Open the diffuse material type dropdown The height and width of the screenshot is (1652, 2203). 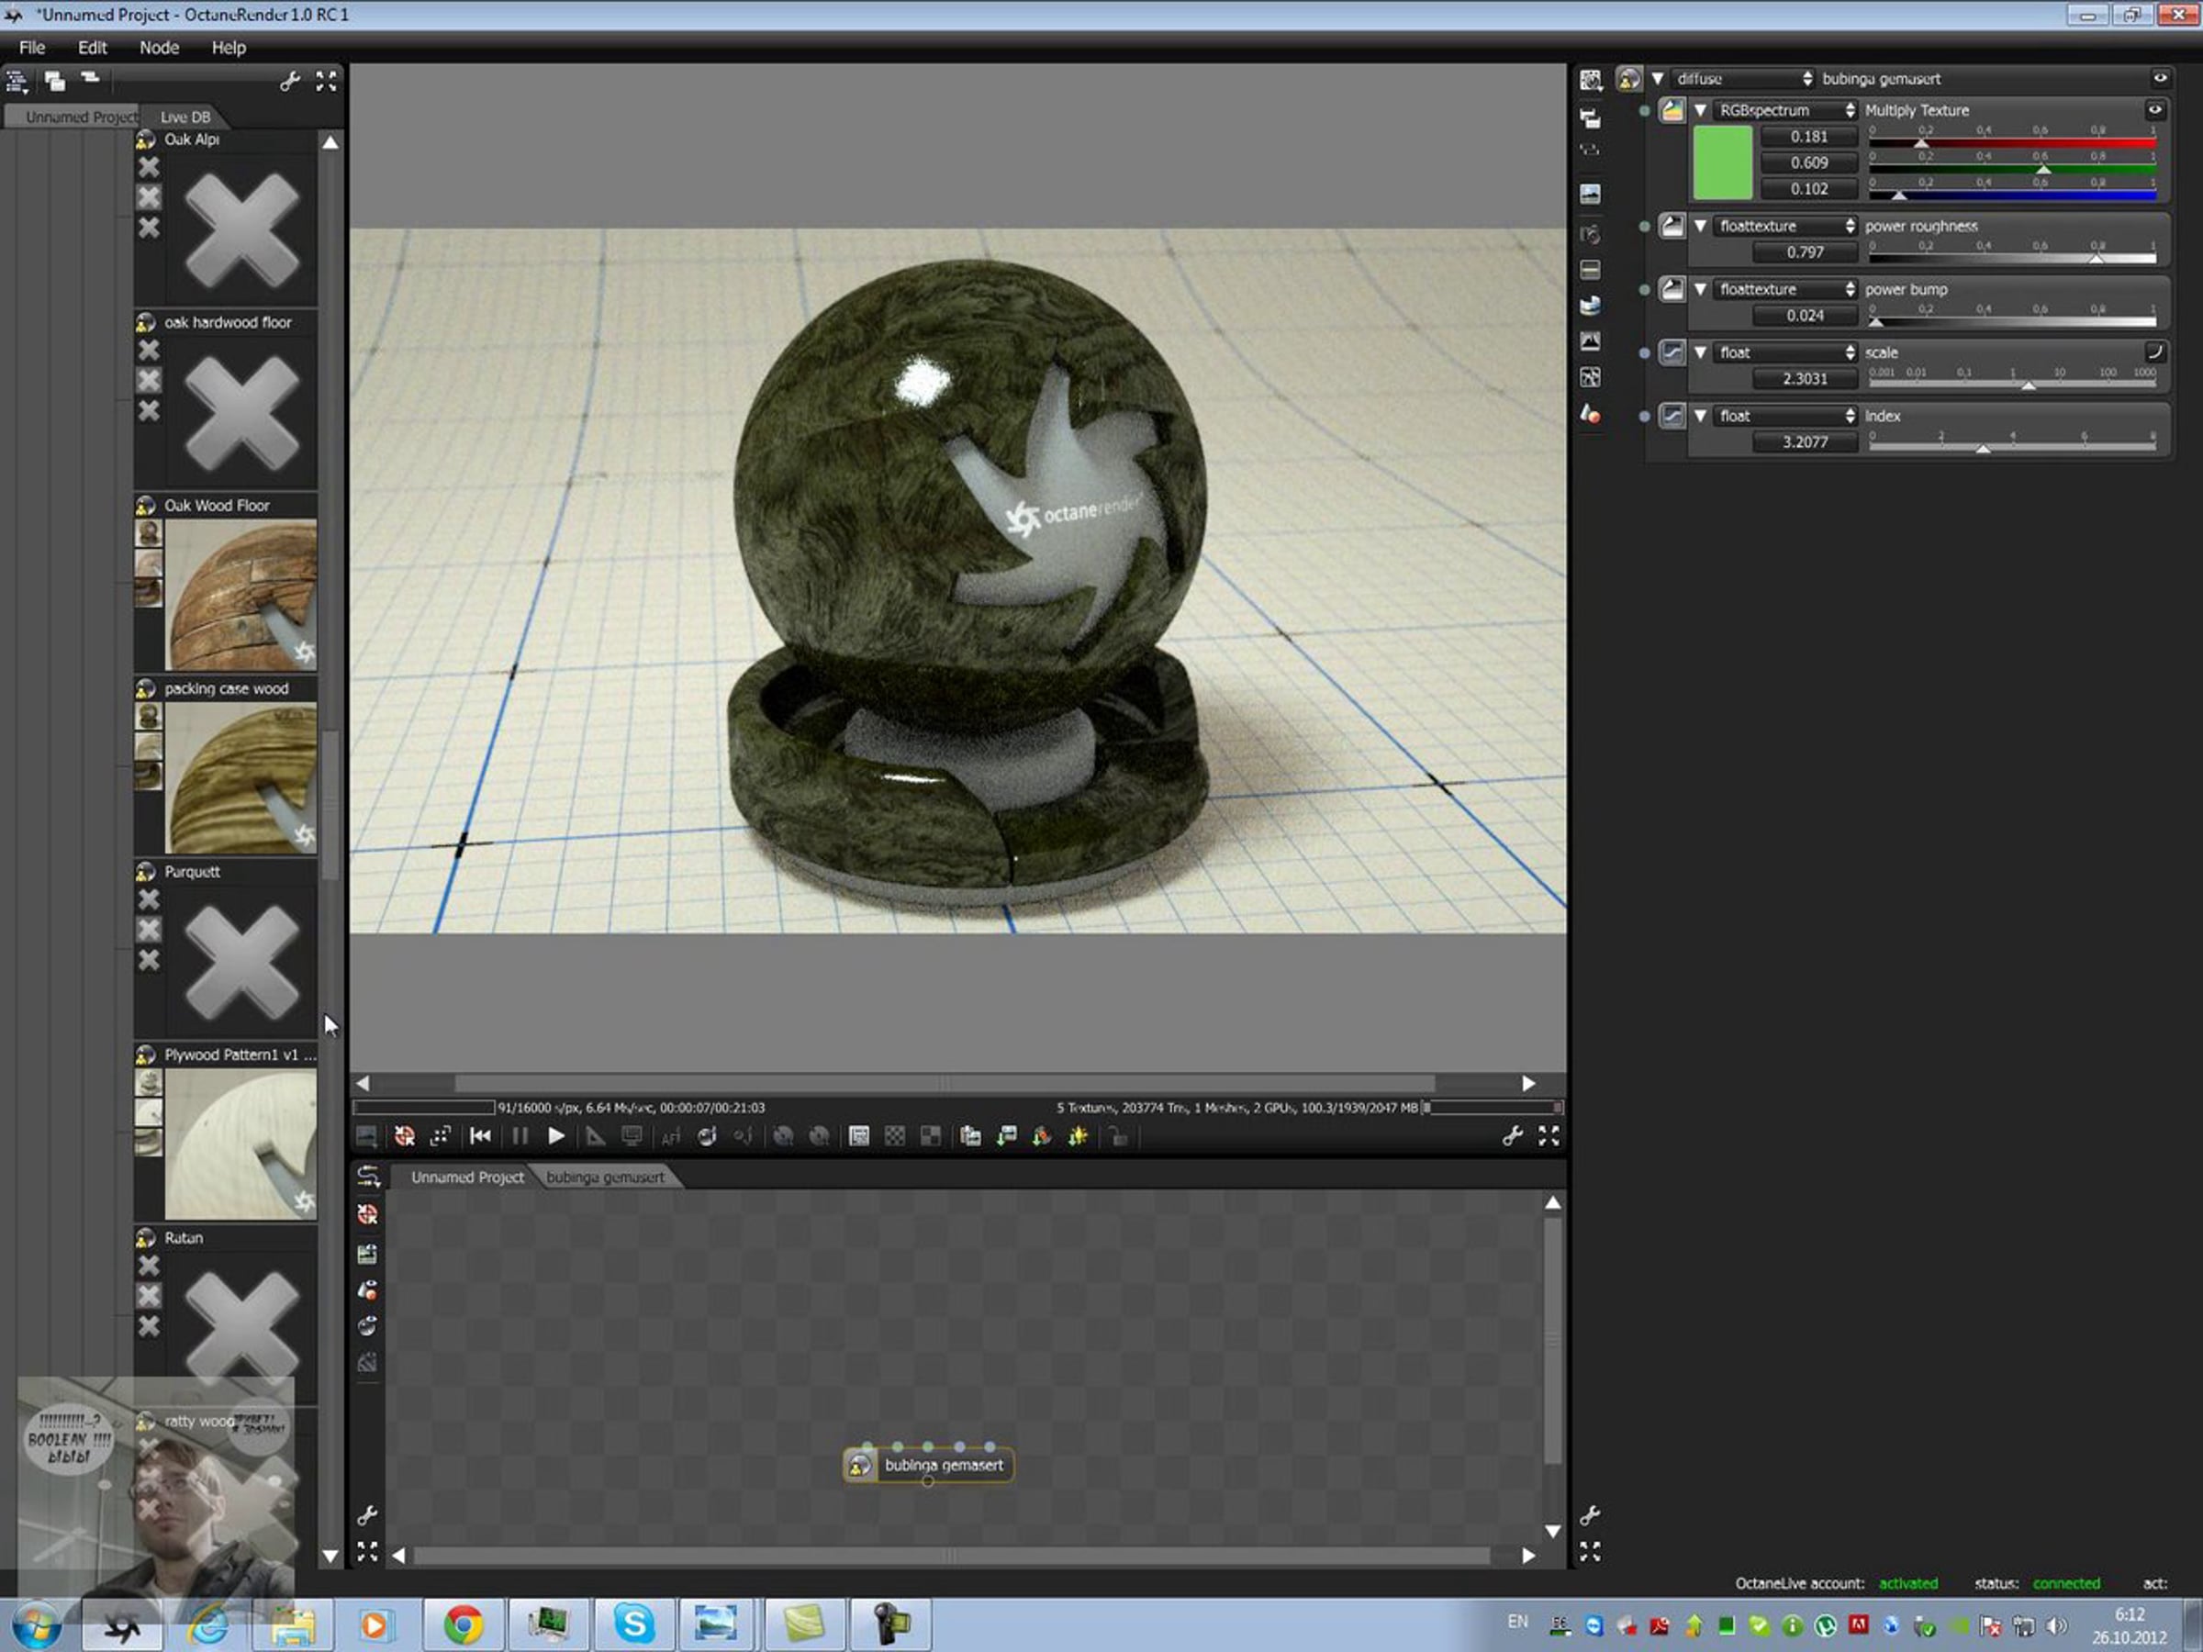1743,79
